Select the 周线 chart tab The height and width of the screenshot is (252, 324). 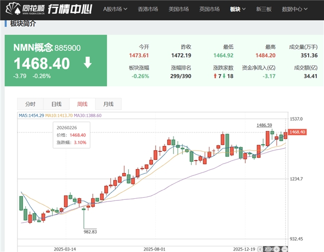point(82,104)
